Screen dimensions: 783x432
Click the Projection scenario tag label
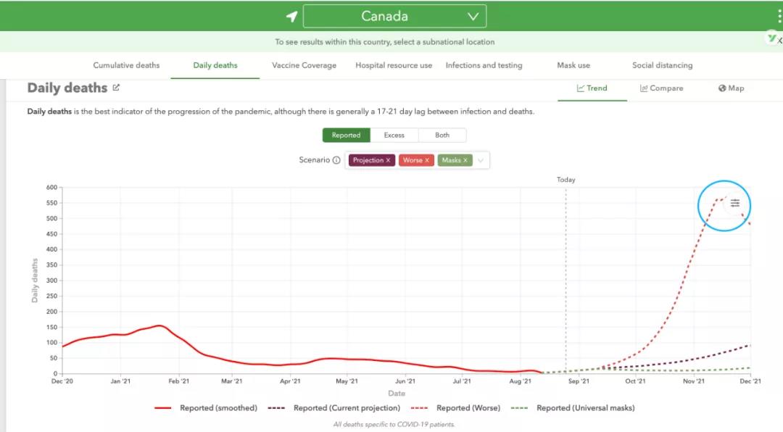(368, 160)
